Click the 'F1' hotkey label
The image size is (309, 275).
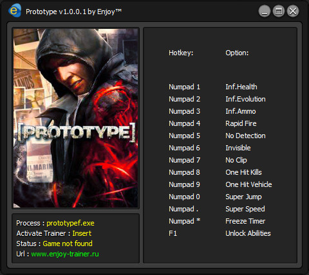pos(173,233)
